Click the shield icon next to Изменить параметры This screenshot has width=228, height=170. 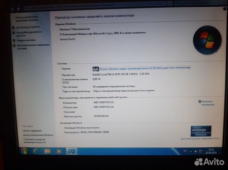pyautogui.click(x=199, y=101)
